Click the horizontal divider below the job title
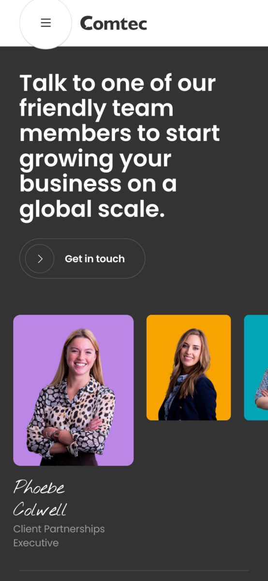Image resolution: width=268 pixels, height=581 pixels. (134, 571)
